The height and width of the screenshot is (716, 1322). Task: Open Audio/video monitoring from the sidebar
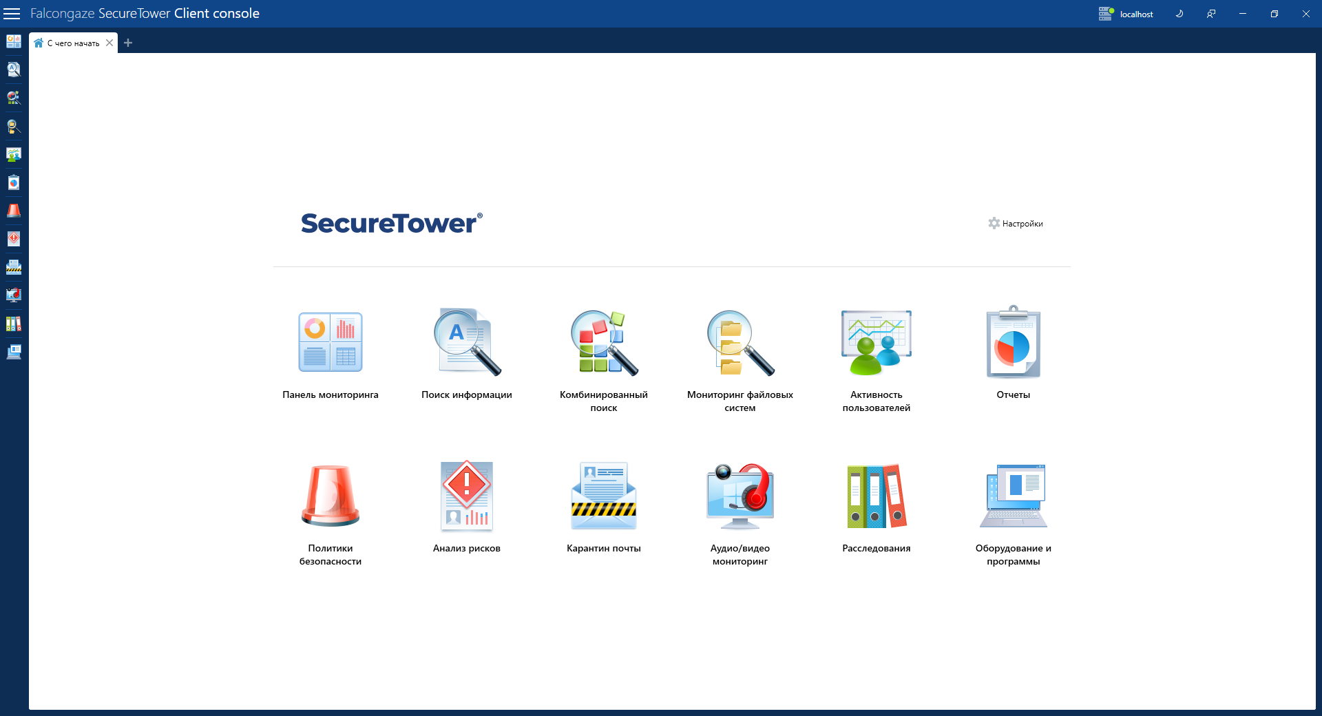click(x=14, y=295)
